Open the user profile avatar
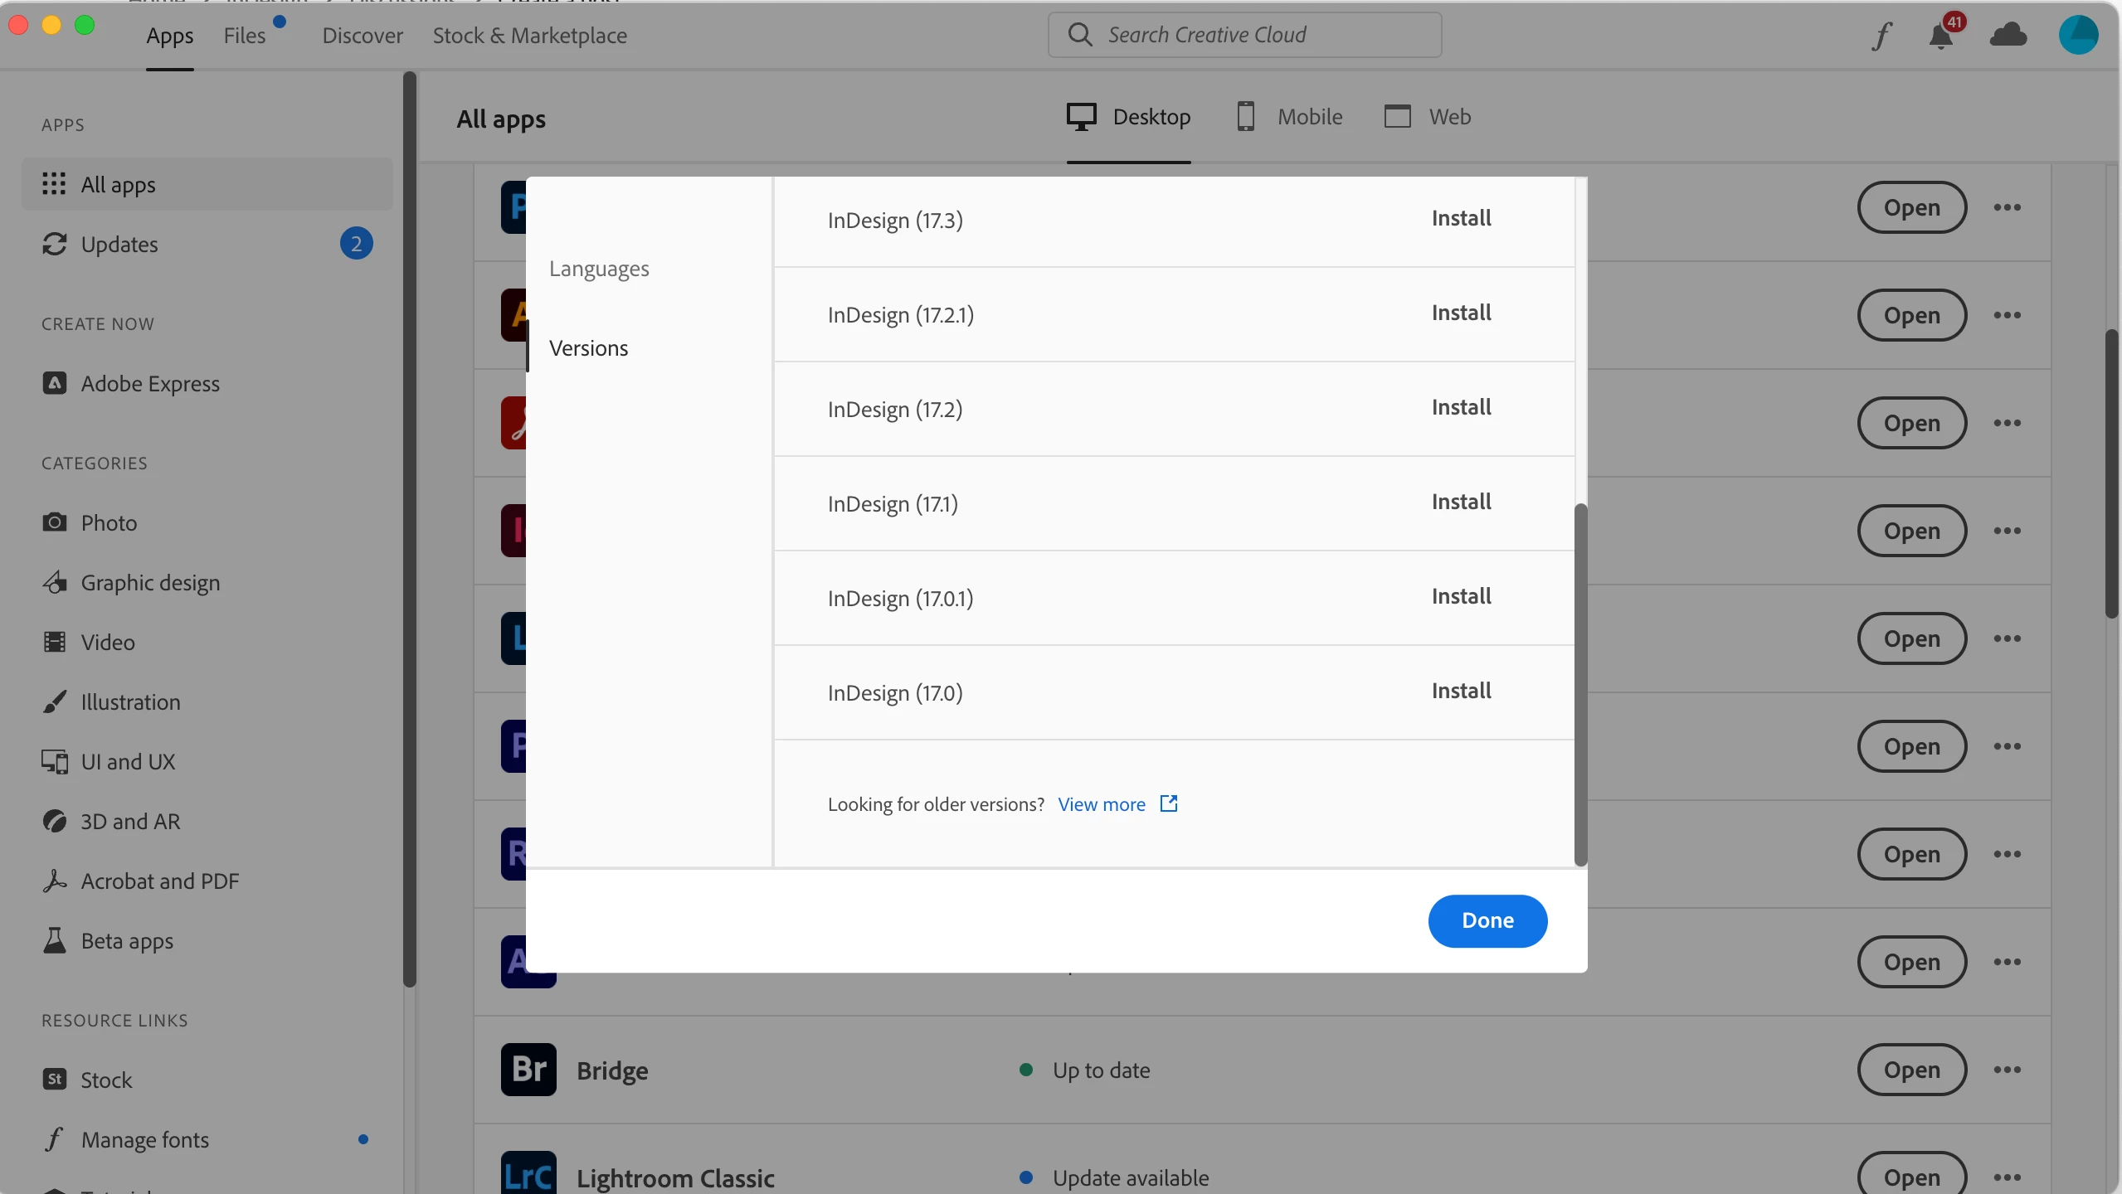Screen dimensions: 2122x1194 tap(2078, 35)
